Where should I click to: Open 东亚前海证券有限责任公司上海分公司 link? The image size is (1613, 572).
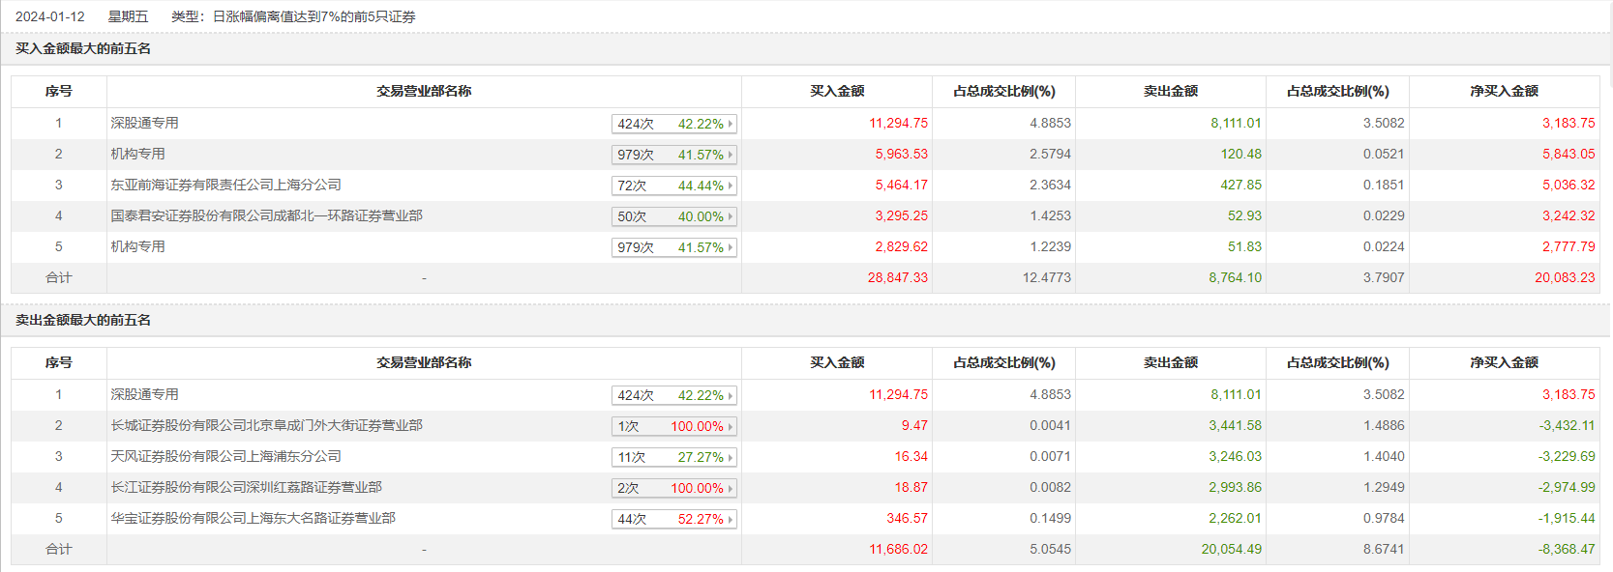pos(225,185)
